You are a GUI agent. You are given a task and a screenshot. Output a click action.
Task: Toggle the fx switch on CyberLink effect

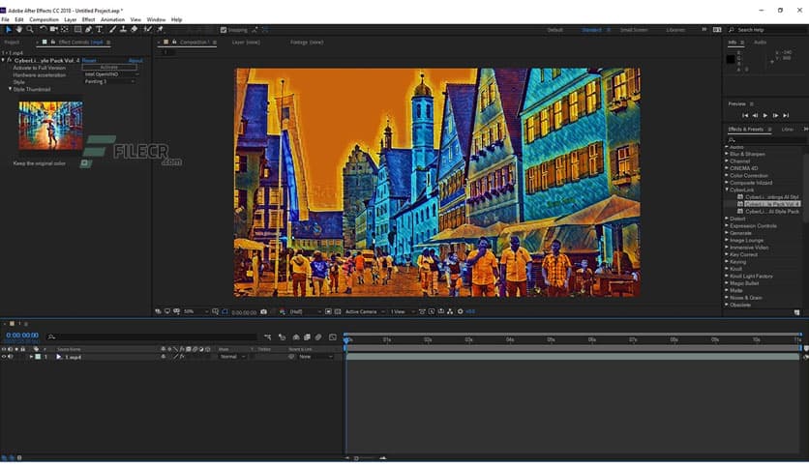point(10,60)
